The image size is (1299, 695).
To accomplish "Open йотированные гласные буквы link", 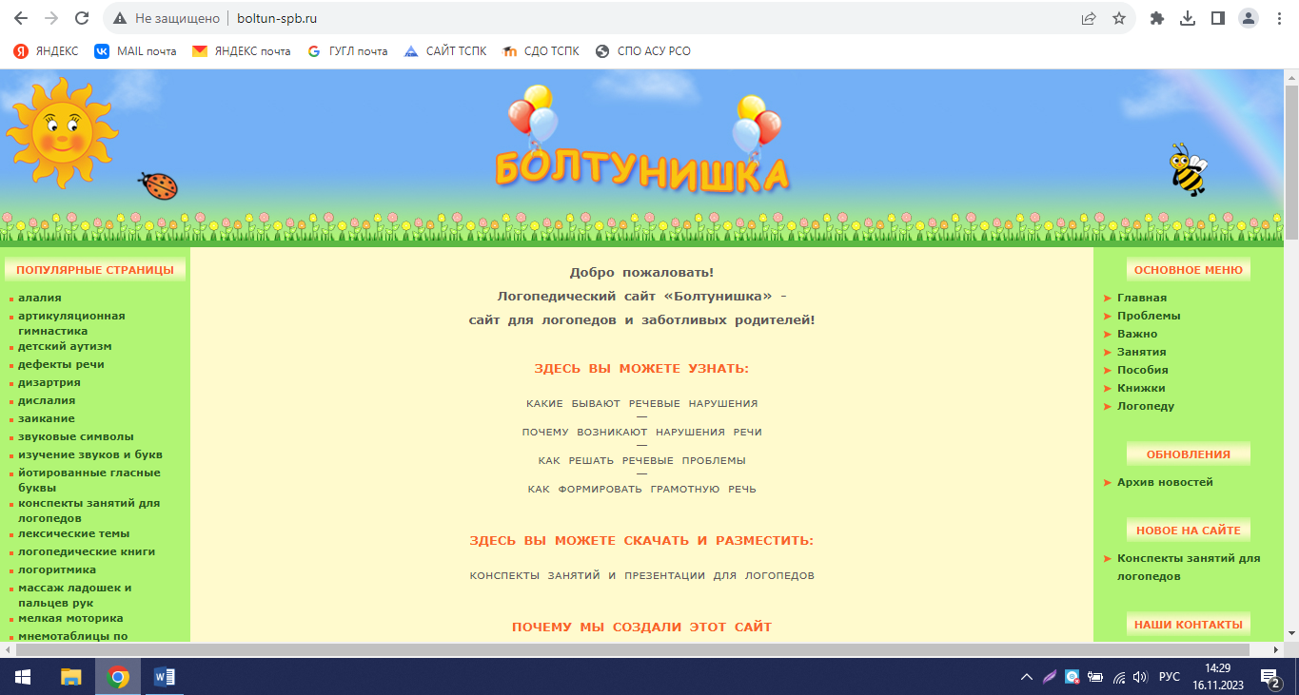I will 89,480.
